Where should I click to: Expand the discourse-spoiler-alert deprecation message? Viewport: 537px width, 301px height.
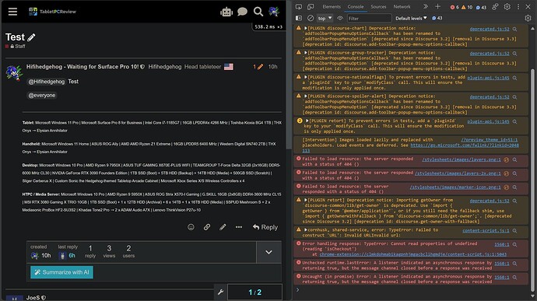pyautogui.click(x=305, y=96)
